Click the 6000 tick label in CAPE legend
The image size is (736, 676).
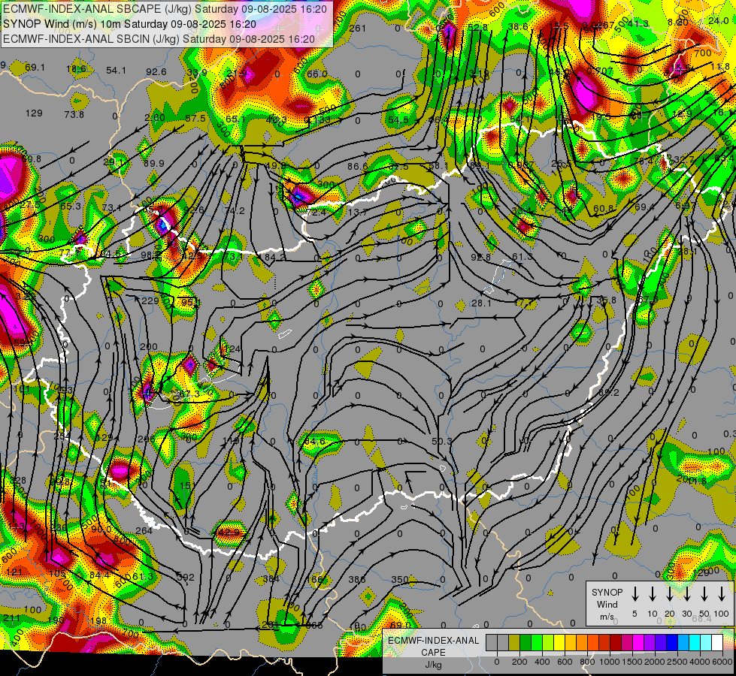(x=722, y=662)
